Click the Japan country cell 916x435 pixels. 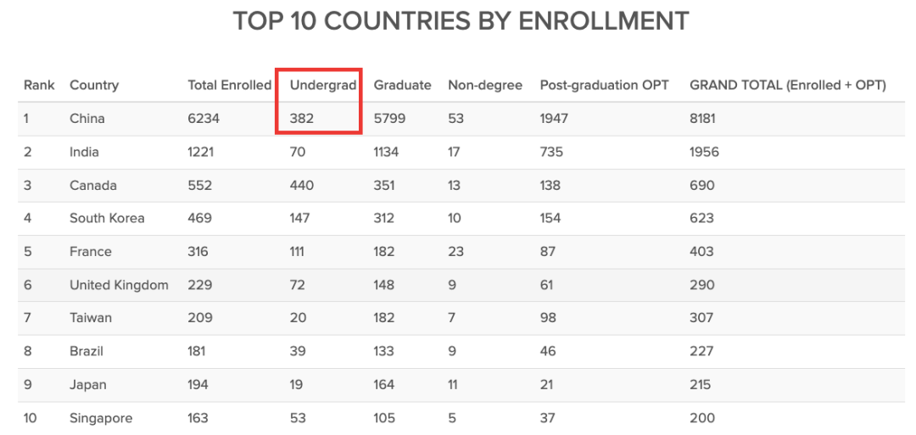click(88, 385)
